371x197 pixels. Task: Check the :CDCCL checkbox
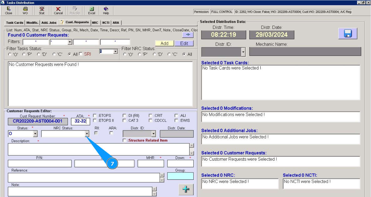[150, 121]
